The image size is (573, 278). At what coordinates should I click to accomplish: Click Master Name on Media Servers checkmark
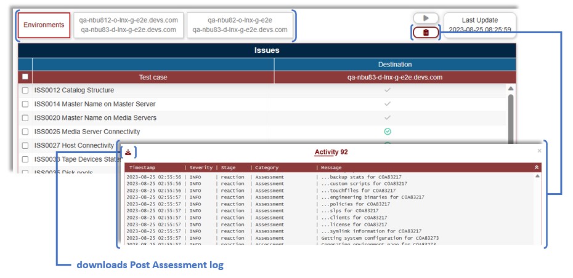(388, 117)
